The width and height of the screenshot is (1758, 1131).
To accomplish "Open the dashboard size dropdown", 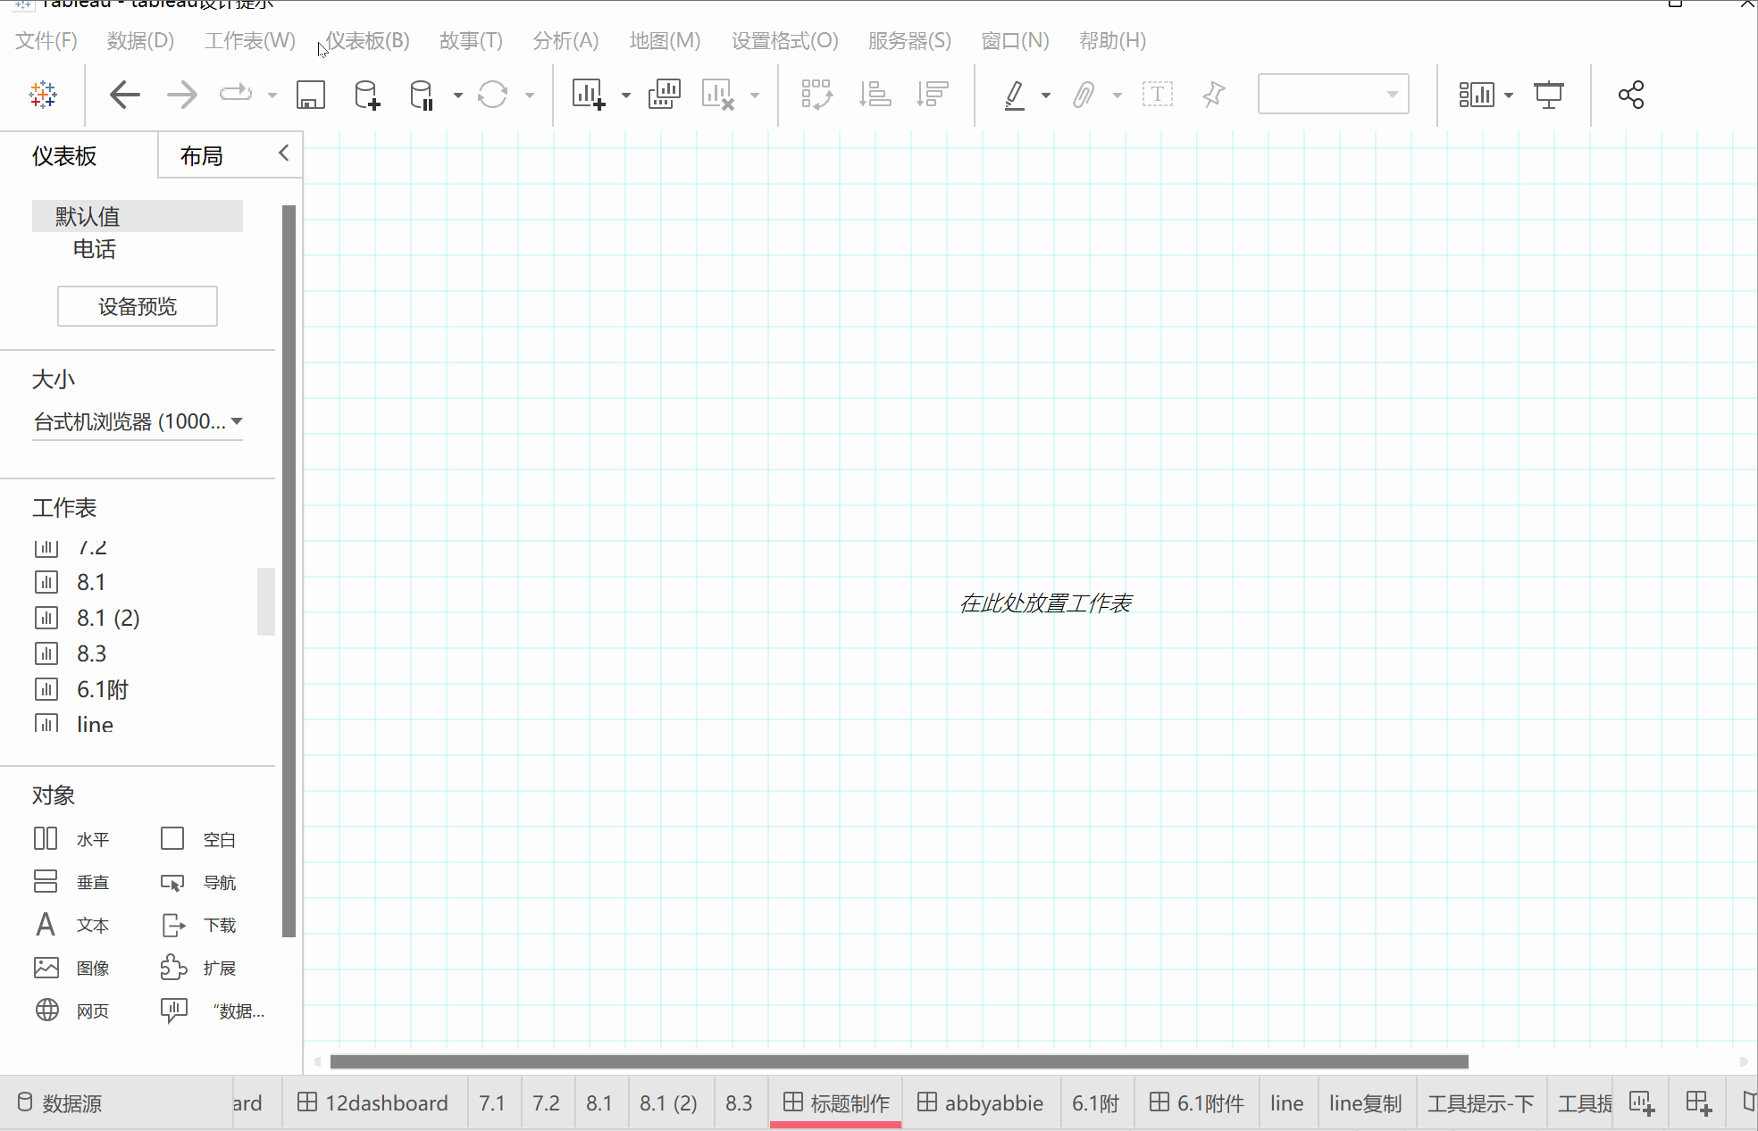I will 138,421.
